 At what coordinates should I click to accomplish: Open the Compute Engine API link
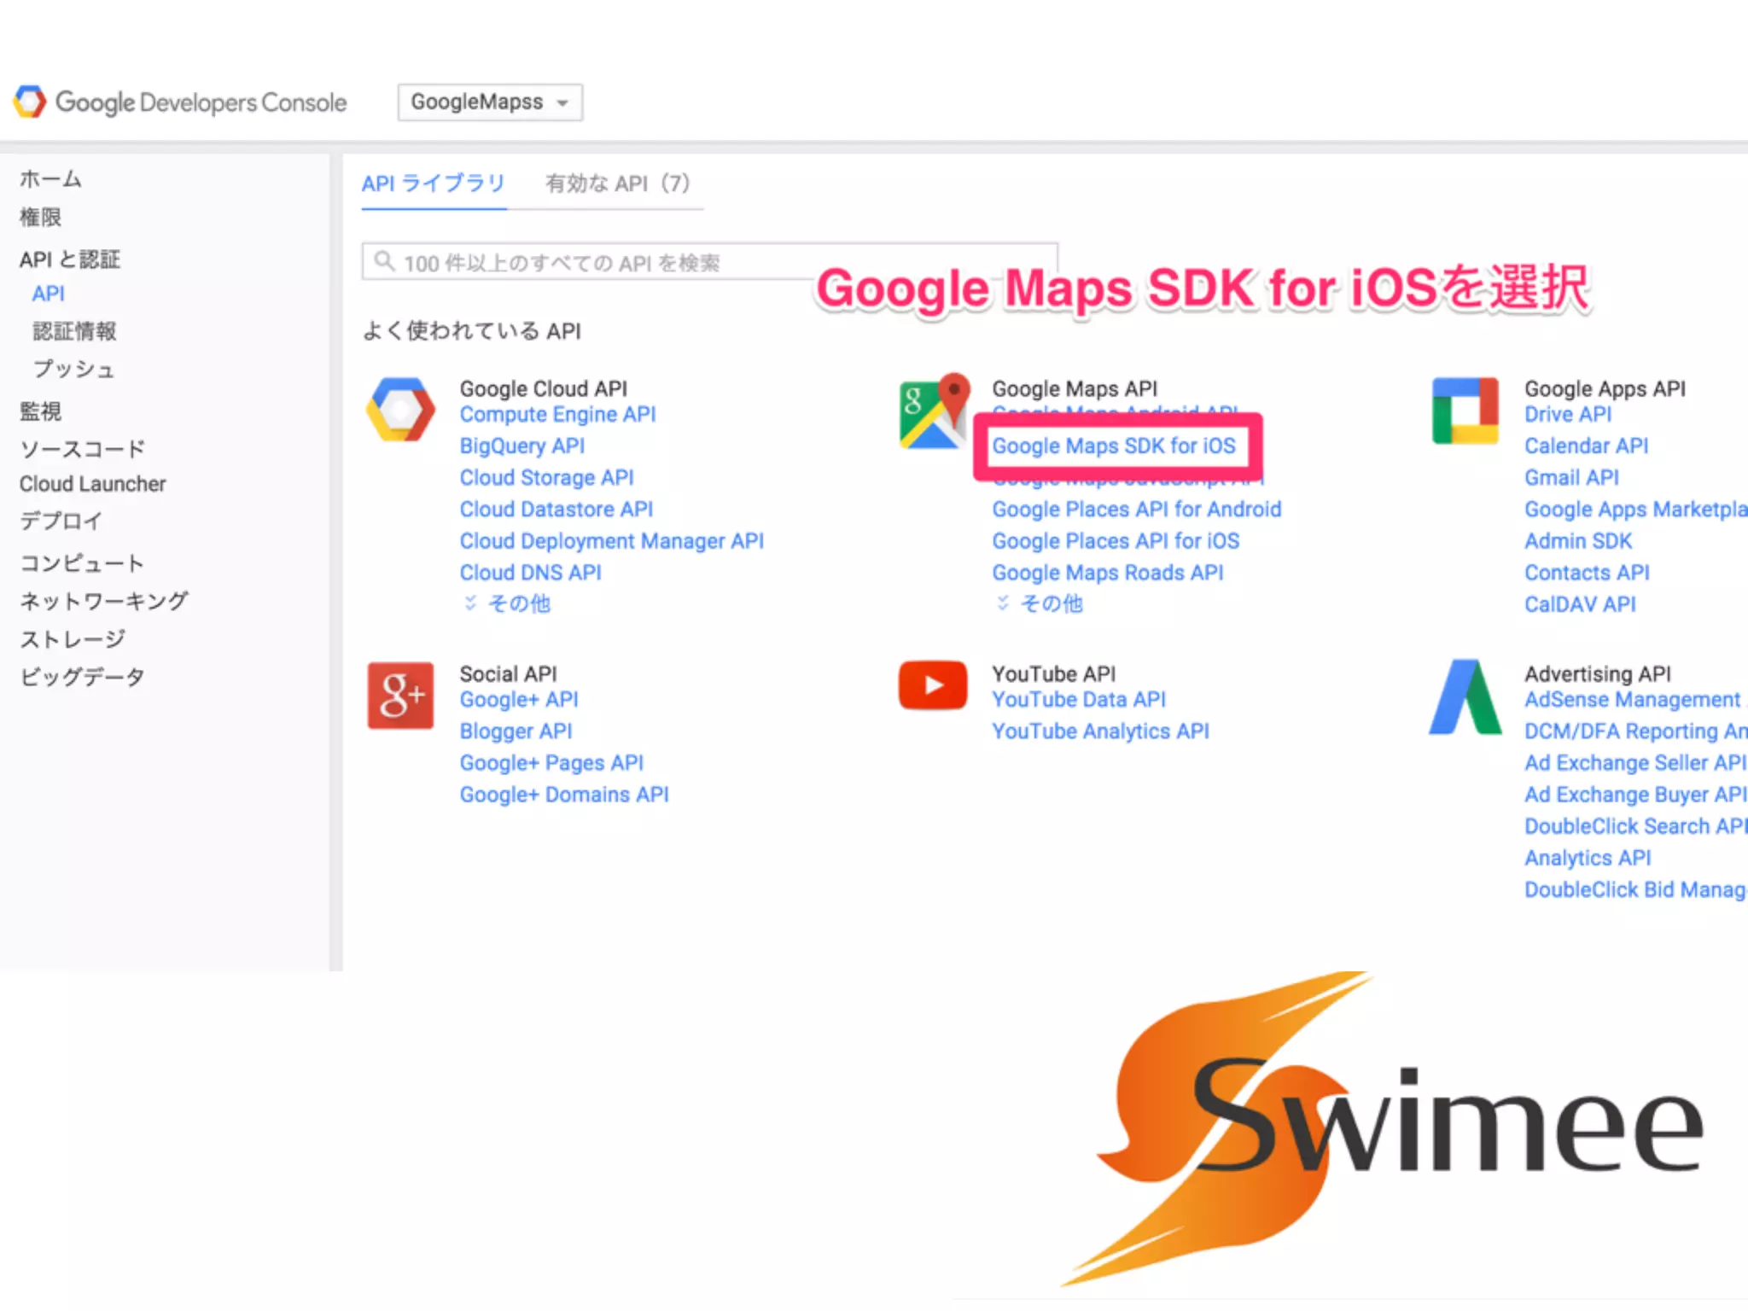[557, 415]
